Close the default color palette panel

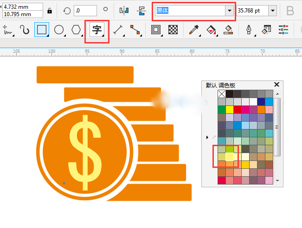(x=277, y=85)
